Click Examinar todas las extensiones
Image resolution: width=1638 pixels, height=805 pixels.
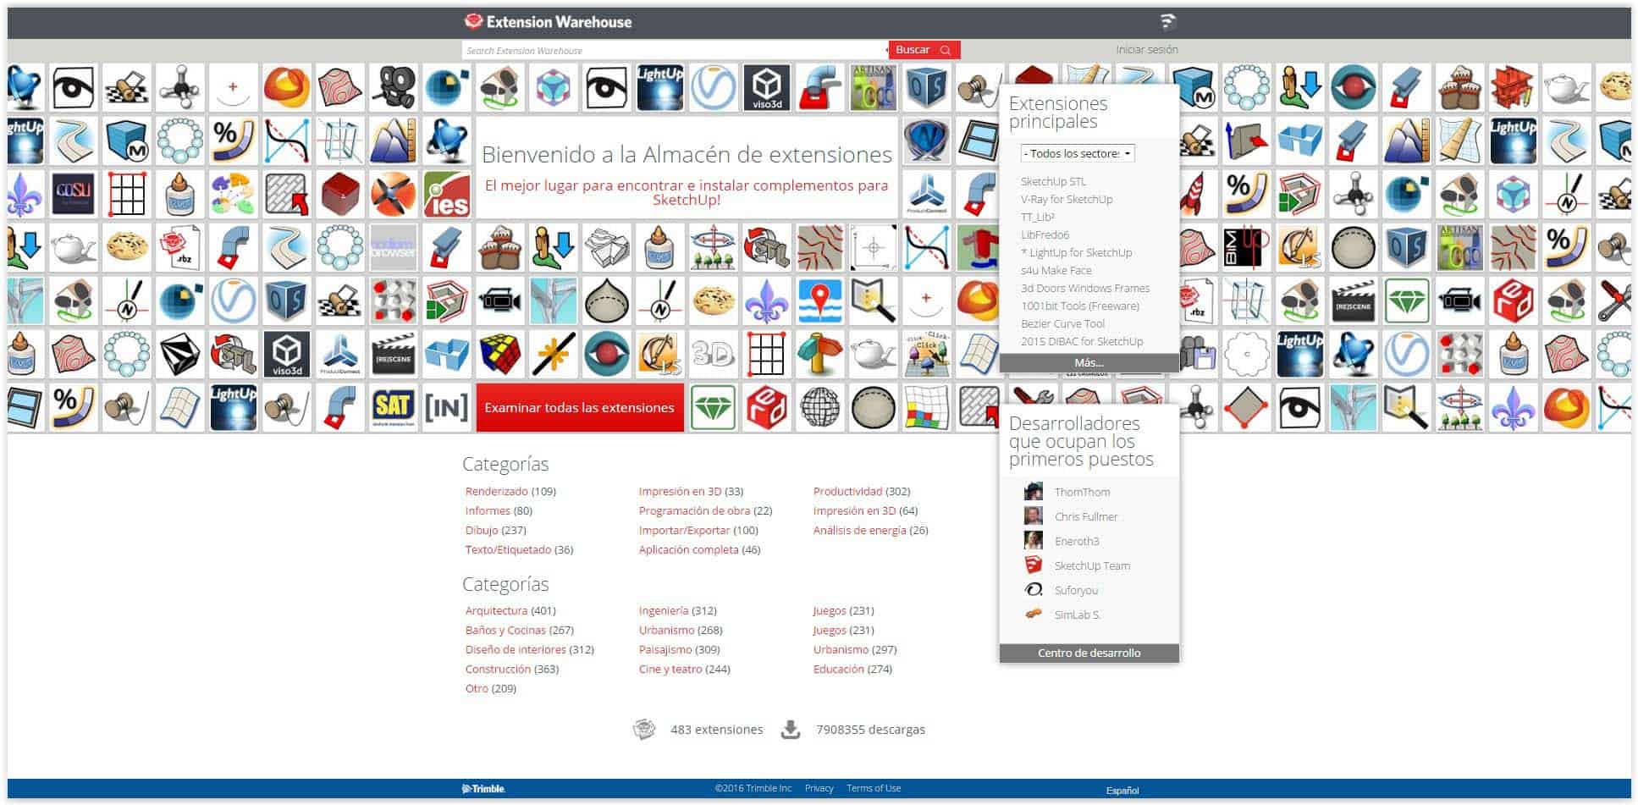click(x=579, y=407)
